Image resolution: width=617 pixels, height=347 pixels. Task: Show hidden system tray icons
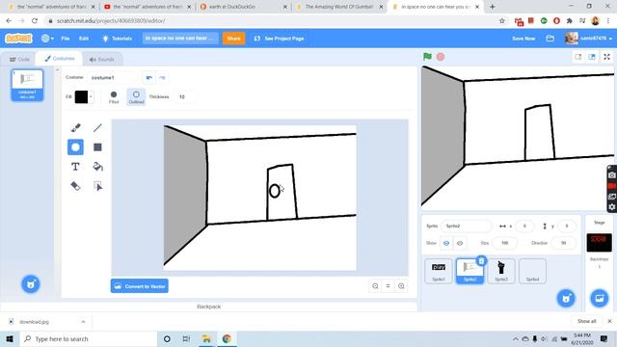[516, 338]
